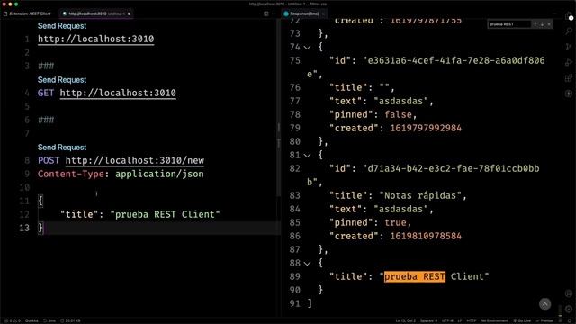Image resolution: width=576 pixels, height=324 pixels.
Task: Click the Go Live status bar item
Action: tap(522, 320)
